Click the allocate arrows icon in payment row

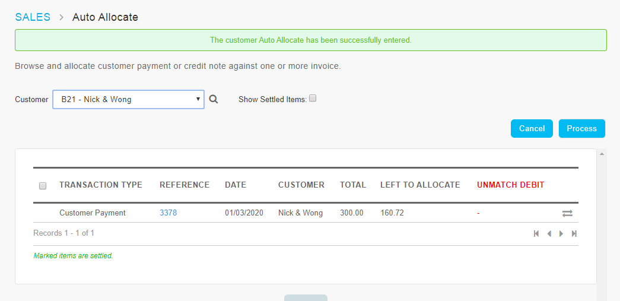567,214
